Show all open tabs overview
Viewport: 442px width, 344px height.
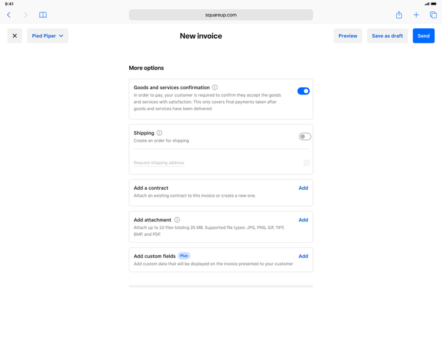pyautogui.click(x=433, y=14)
